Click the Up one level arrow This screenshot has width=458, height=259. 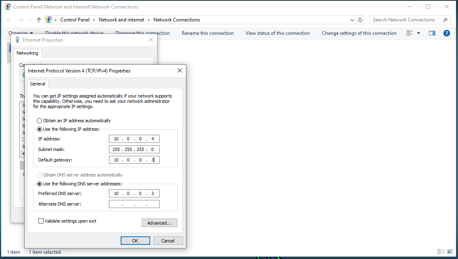coord(39,20)
